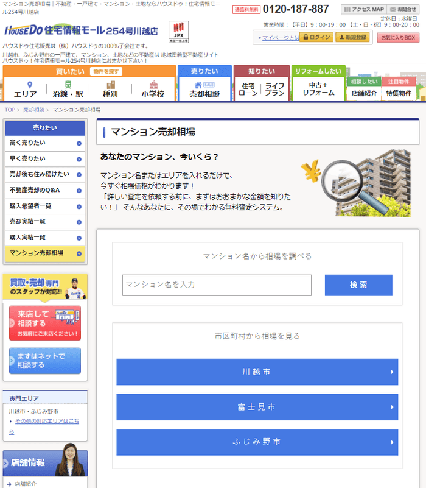426x488 pixels.
Task: Click the mansion name input field
Action: pyautogui.click(x=217, y=285)
